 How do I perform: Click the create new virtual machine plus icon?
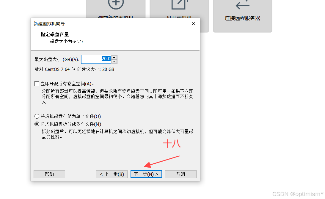pyautogui.click(x=116, y=4)
